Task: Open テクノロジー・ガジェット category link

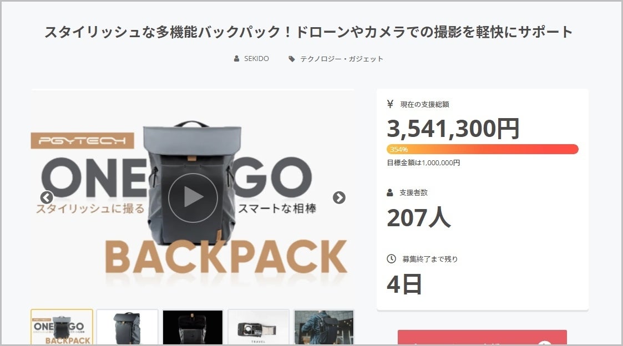Action: 342,59
